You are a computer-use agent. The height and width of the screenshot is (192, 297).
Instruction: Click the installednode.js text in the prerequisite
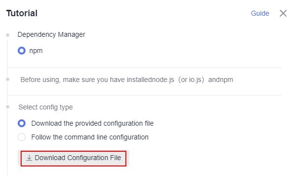[x=150, y=80]
